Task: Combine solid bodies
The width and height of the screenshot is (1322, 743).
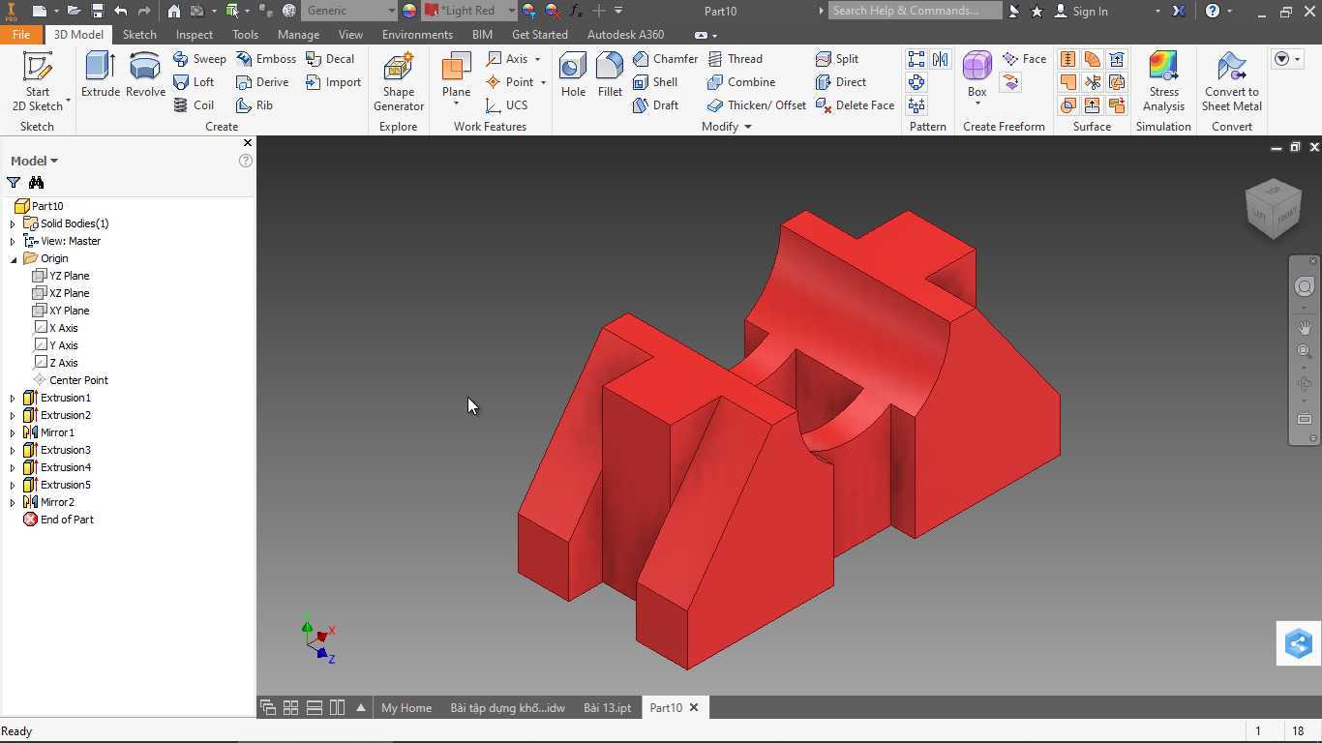Action: click(741, 82)
